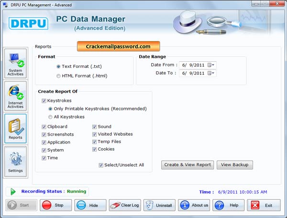This screenshot has height=218, width=287.
Task: Toggle the Temp Files checkbox
Action: click(94, 142)
